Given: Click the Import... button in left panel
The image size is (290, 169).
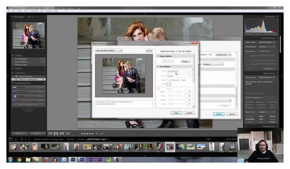Looking at the screenshot, I should coord(20,134).
